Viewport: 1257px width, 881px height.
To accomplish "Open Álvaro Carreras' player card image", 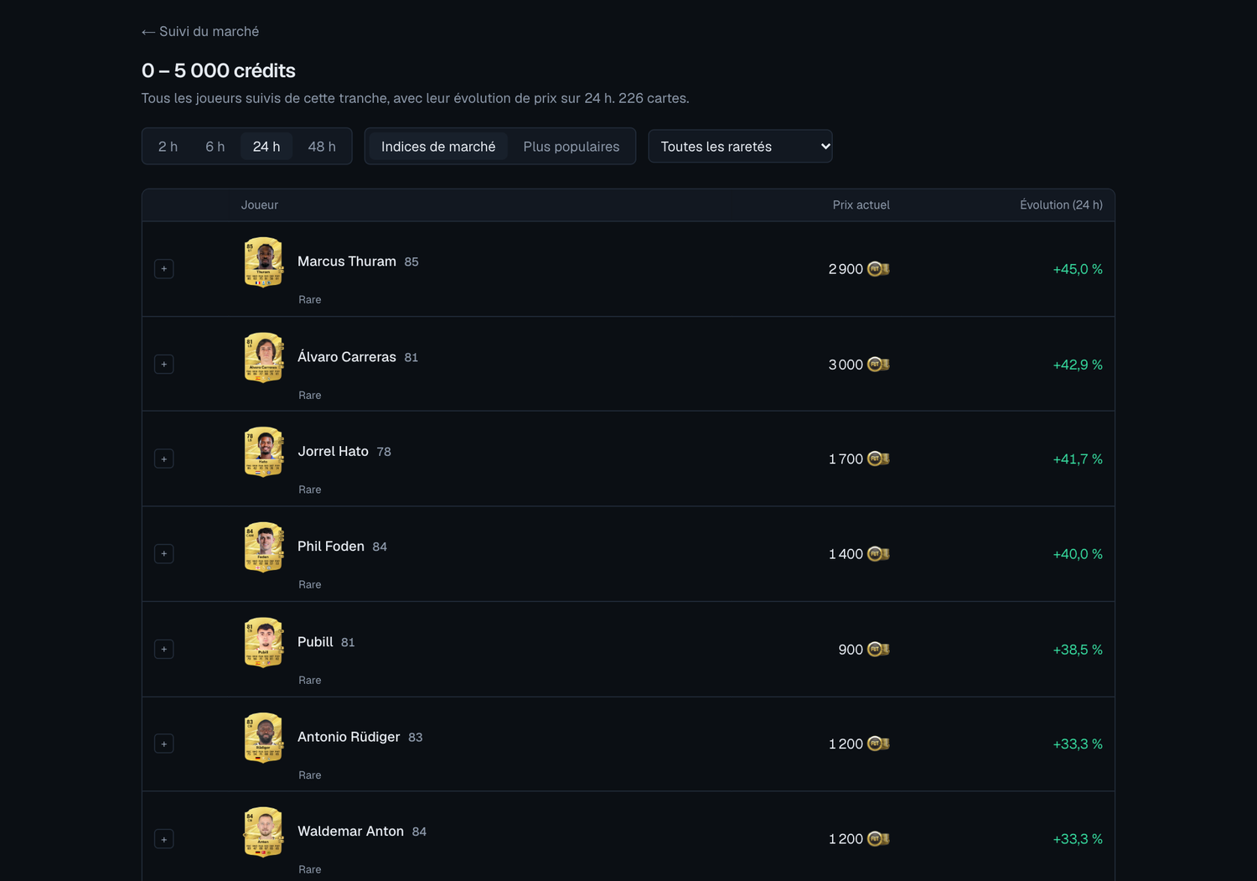I will tap(263, 358).
